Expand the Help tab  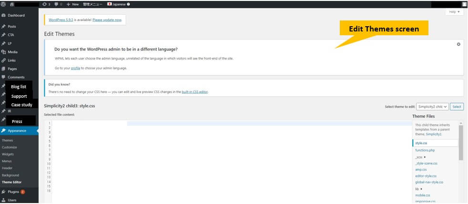[x=454, y=12]
